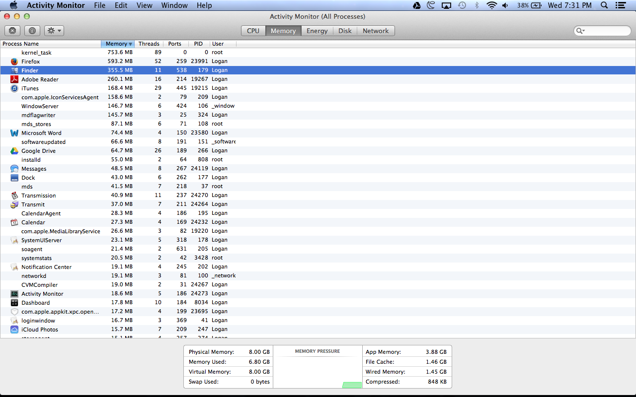Open the Help menu
The height and width of the screenshot is (397, 636).
click(204, 5)
